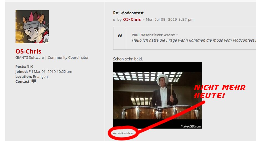Click the 'Paul Hasenclever wrote:' quote header
This screenshot has width=256, height=141.
point(153,35)
